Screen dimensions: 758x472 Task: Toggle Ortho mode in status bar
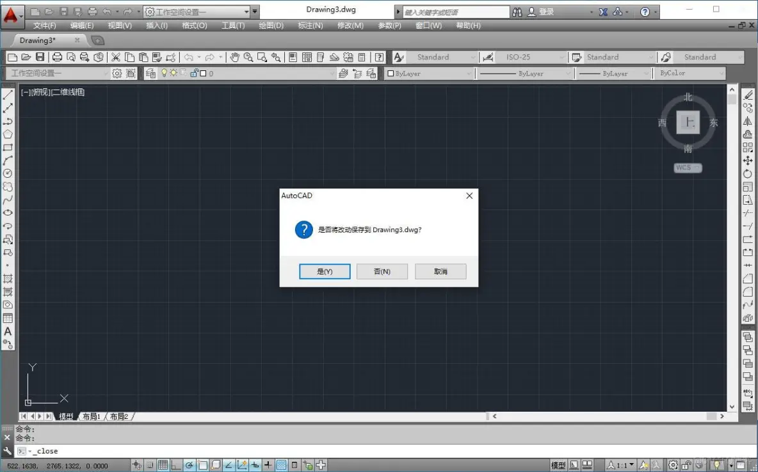coord(176,465)
